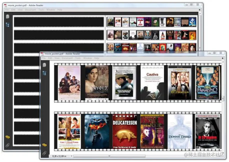Click the vertical scrollbar up arrow in back window

point(200,14)
